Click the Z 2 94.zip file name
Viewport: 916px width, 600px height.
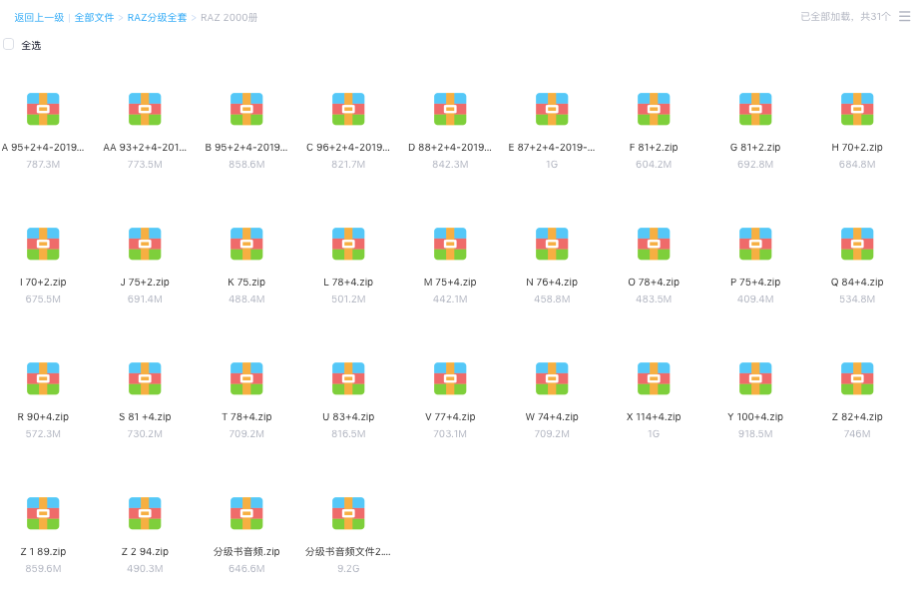145,552
